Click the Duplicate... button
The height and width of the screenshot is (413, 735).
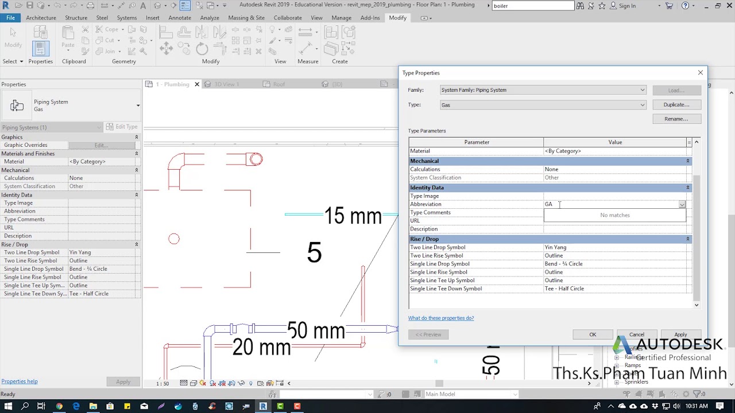pyautogui.click(x=676, y=105)
